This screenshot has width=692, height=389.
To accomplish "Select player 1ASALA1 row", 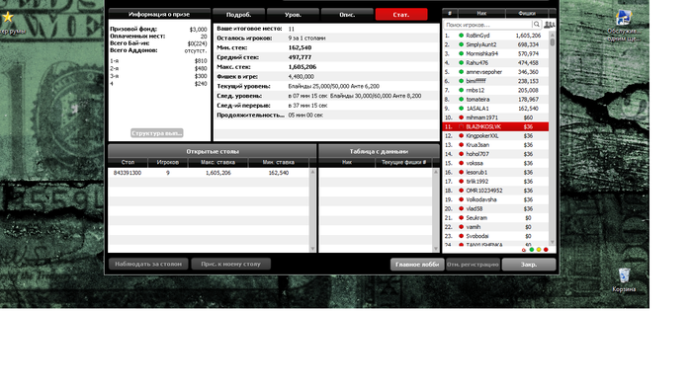I will [495, 109].
